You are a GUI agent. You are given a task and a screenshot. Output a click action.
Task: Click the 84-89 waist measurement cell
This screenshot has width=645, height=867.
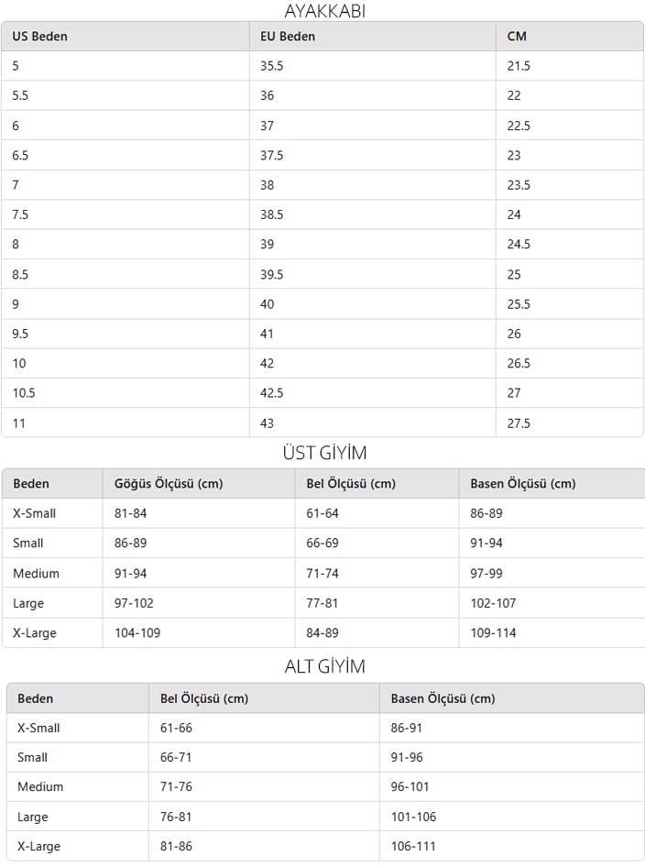377,633
